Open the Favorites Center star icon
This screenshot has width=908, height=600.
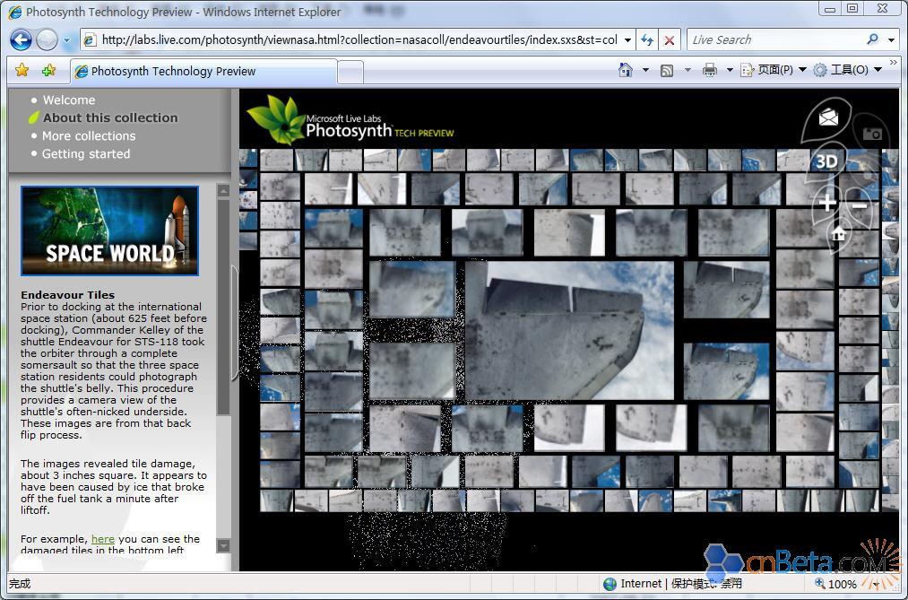pyautogui.click(x=22, y=70)
